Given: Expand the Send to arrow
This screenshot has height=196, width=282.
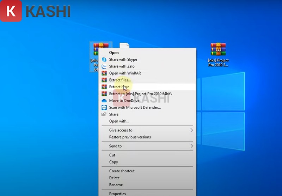Looking at the screenshot, I should 191,146.
